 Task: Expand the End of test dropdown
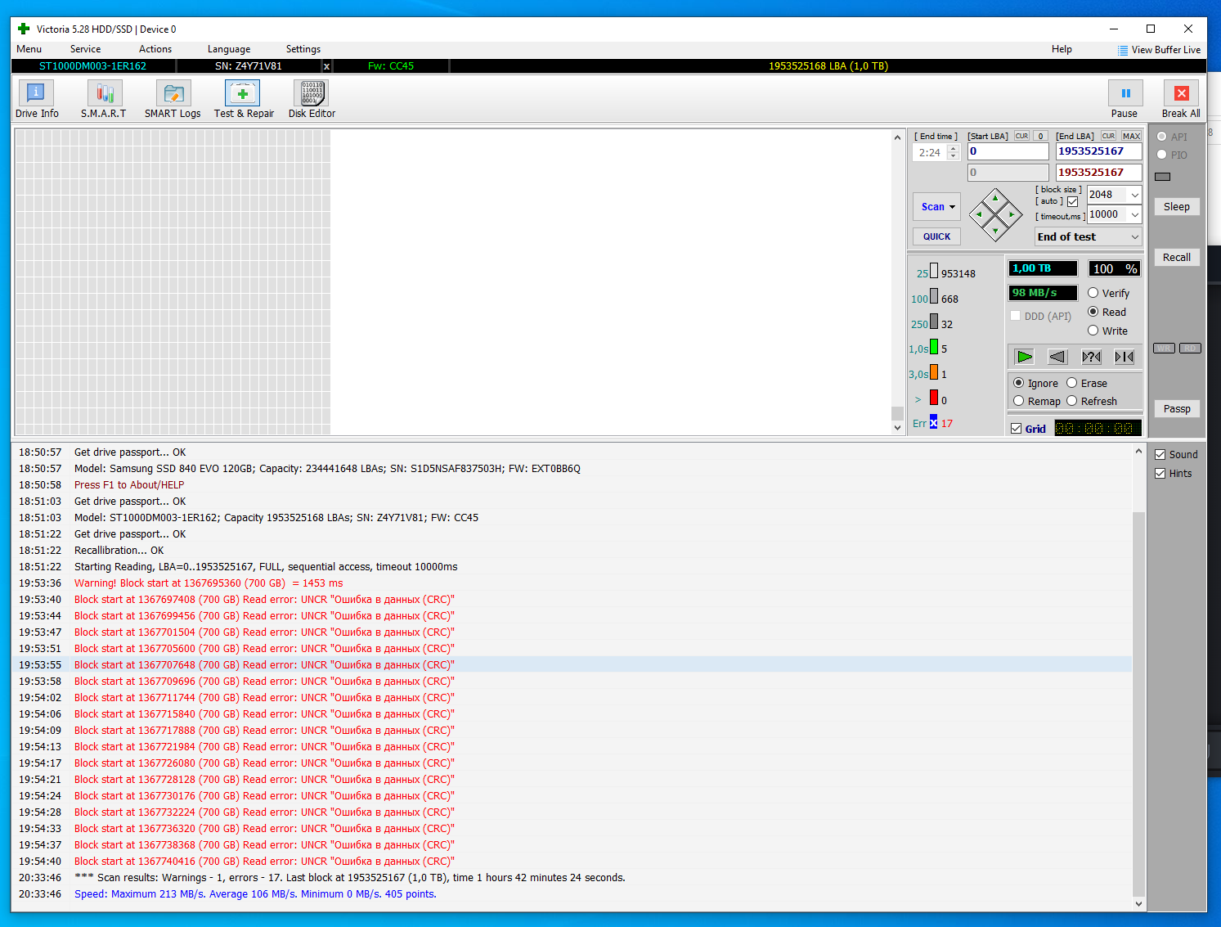tap(1134, 236)
